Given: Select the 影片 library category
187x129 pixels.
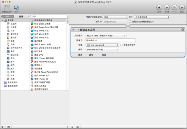Looking at the screenshot, I should (x=11, y=62).
